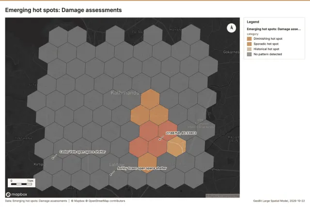Select the Diminishing hot spot color swatch

coord(249,39)
